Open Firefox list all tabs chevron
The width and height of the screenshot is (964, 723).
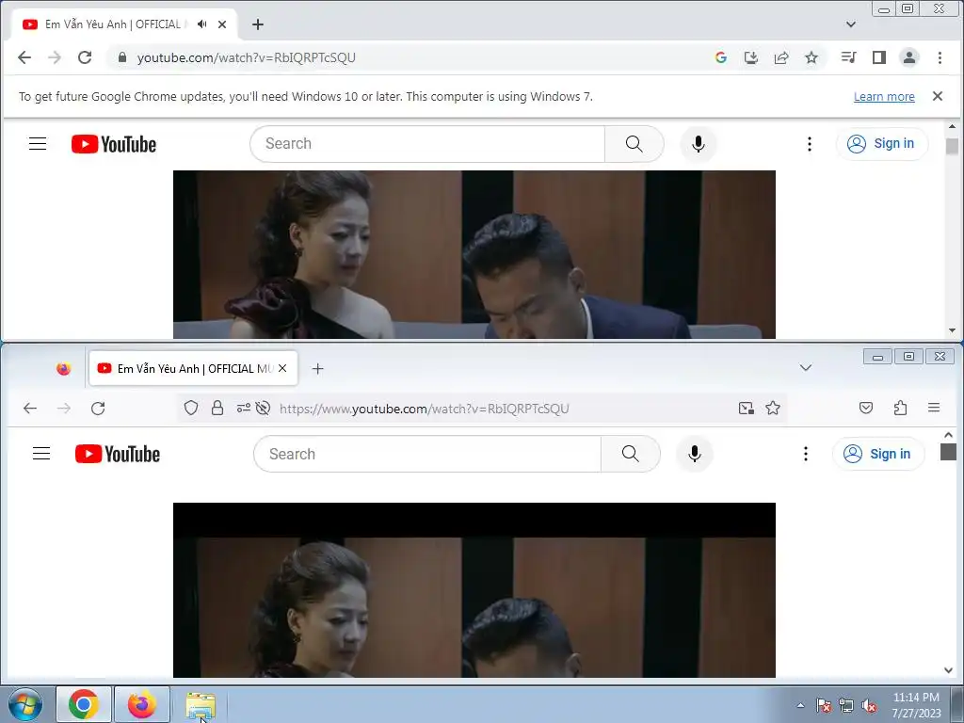[806, 368]
